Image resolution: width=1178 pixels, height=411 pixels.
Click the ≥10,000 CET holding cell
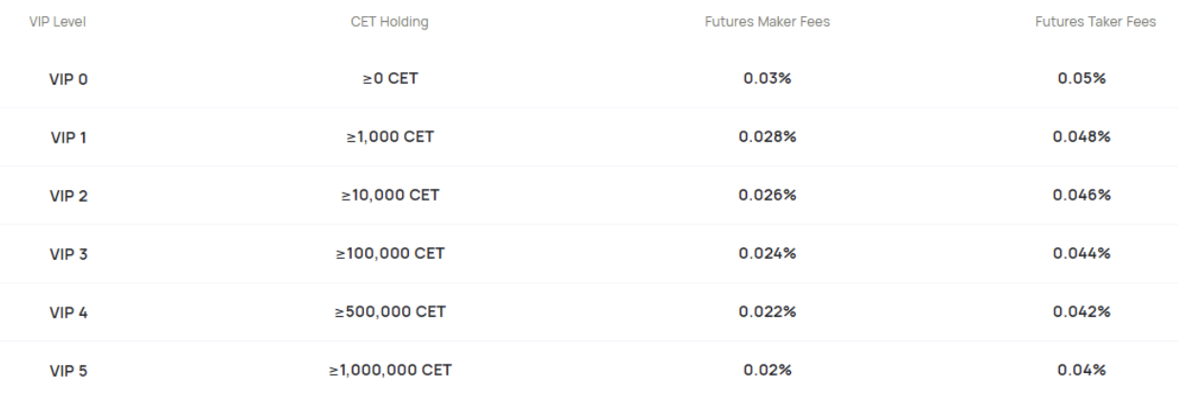(x=390, y=195)
